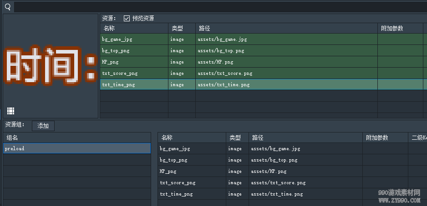Select txt_score_png in the resources table

pos(120,74)
